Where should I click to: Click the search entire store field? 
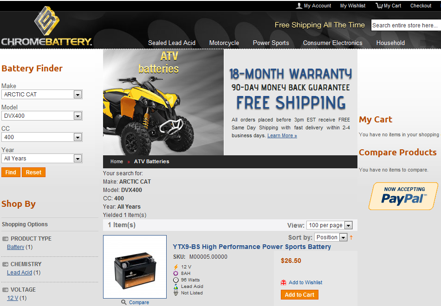coord(406,25)
